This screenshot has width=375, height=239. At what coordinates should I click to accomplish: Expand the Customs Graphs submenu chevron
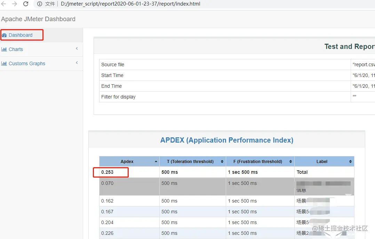(x=77, y=62)
